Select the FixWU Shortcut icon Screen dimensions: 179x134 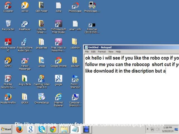pos(75,82)
